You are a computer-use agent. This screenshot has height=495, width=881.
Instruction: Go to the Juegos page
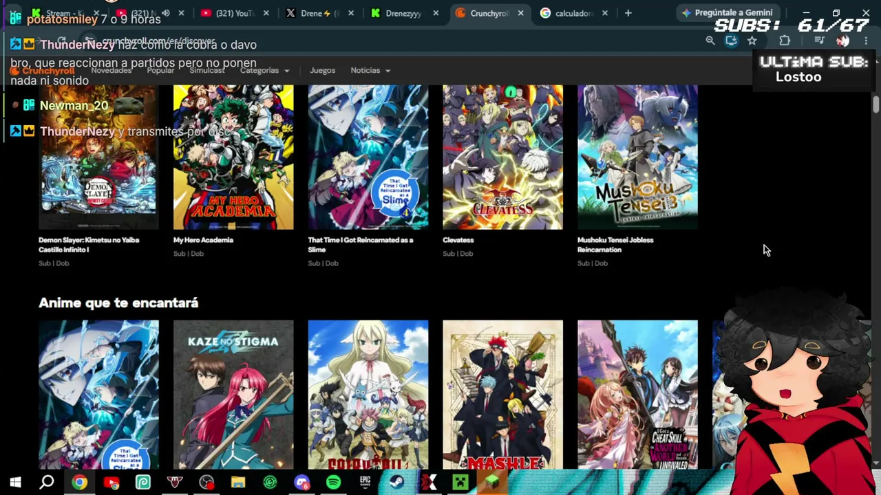(322, 71)
